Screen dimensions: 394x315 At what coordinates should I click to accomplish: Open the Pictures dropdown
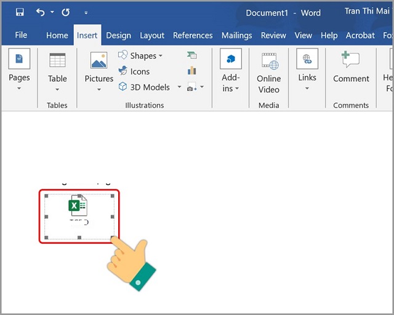[x=98, y=89]
